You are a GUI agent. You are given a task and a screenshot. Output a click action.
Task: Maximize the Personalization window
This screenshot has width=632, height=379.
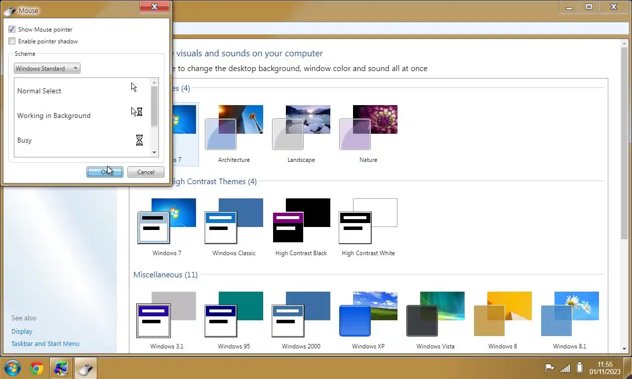click(589, 6)
